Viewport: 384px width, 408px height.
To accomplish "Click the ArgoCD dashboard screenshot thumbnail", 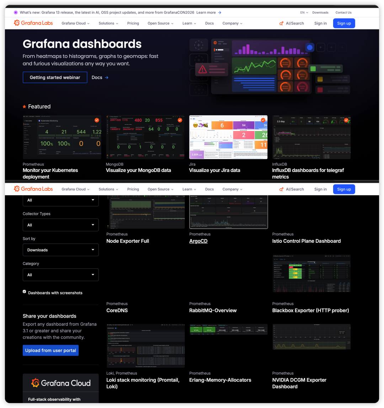I will tap(228, 212).
